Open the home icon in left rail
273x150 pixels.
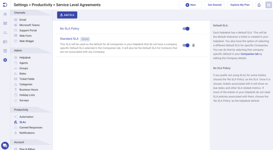[5, 14]
